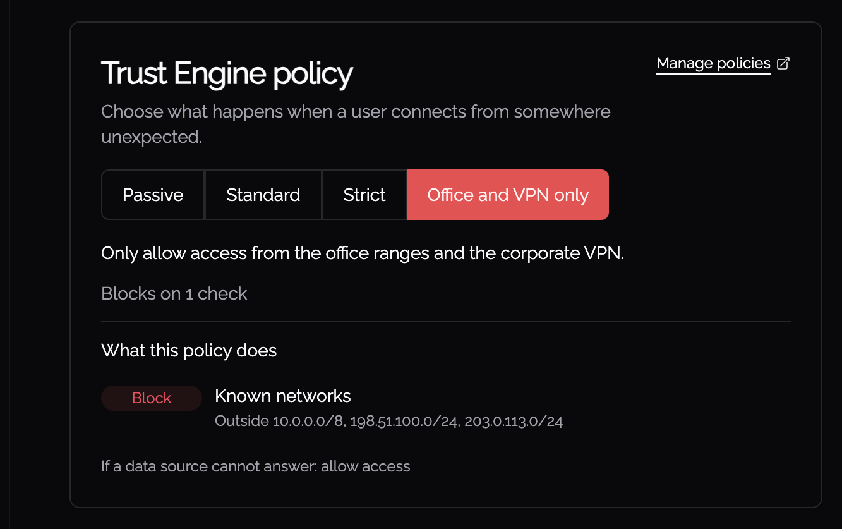Switch to the Strict policy
The height and width of the screenshot is (529, 842).
click(x=364, y=195)
